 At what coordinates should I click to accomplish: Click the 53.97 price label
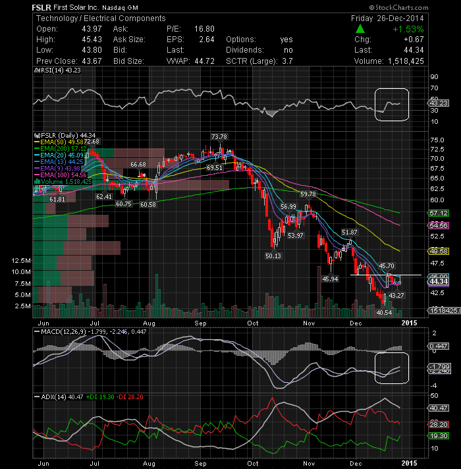coord(296,236)
